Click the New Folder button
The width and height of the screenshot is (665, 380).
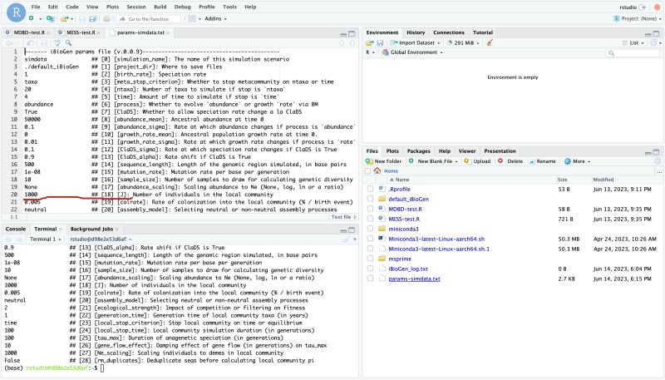click(383, 161)
